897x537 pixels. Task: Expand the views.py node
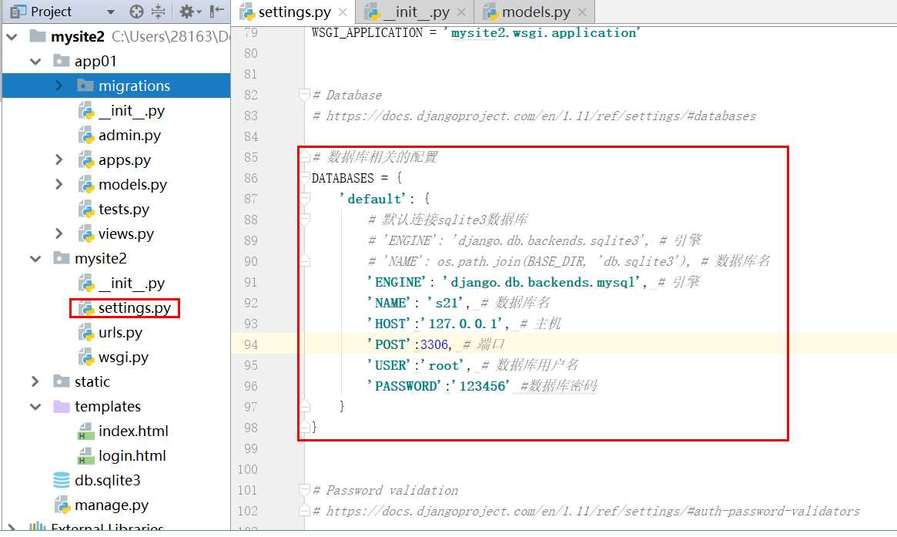point(59,233)
